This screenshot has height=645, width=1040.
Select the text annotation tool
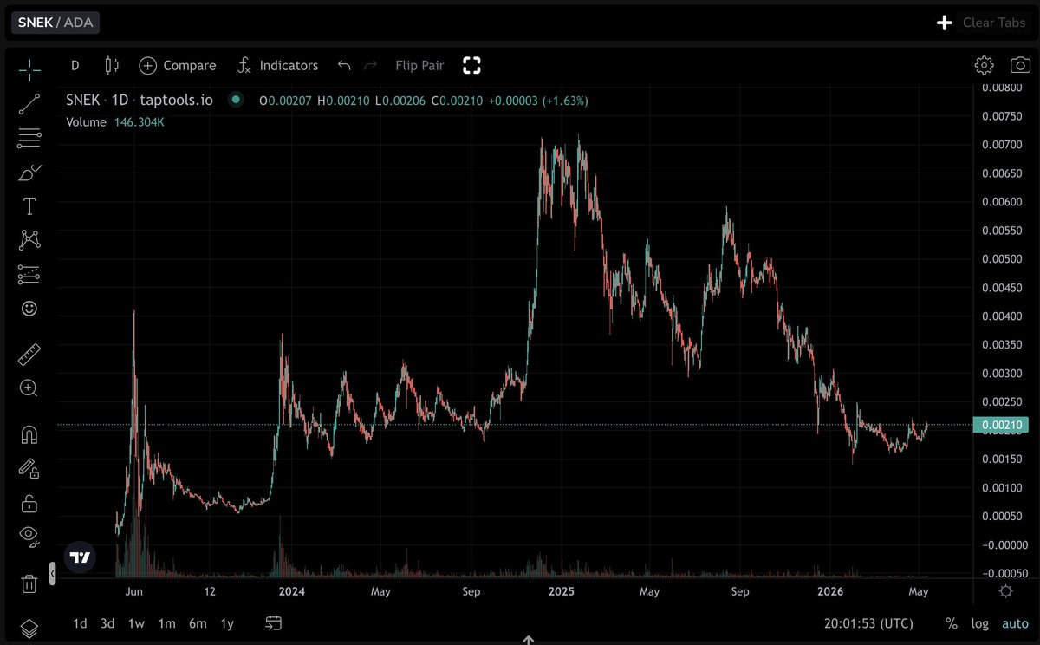[29, 206]
